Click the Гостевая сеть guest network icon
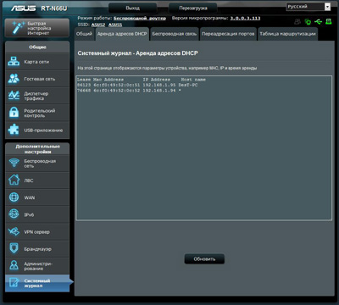Screen dimensions: 339x305 (x=14, y=79)
